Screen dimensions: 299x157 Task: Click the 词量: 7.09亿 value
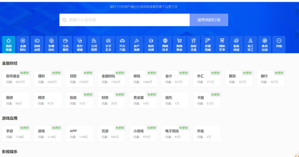(15, 137)
